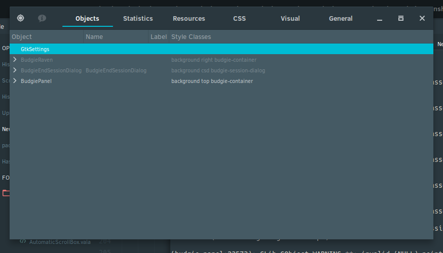Expand the BudgiePanel tree node
443x253 pixels.
click(15, 81)
